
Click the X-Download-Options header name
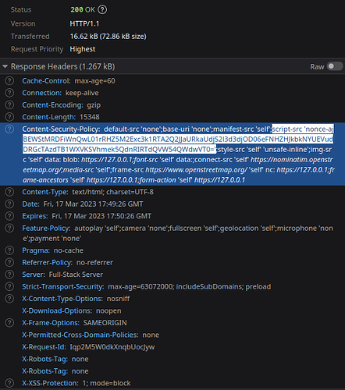pyautogui.click(x=57, y=310)
